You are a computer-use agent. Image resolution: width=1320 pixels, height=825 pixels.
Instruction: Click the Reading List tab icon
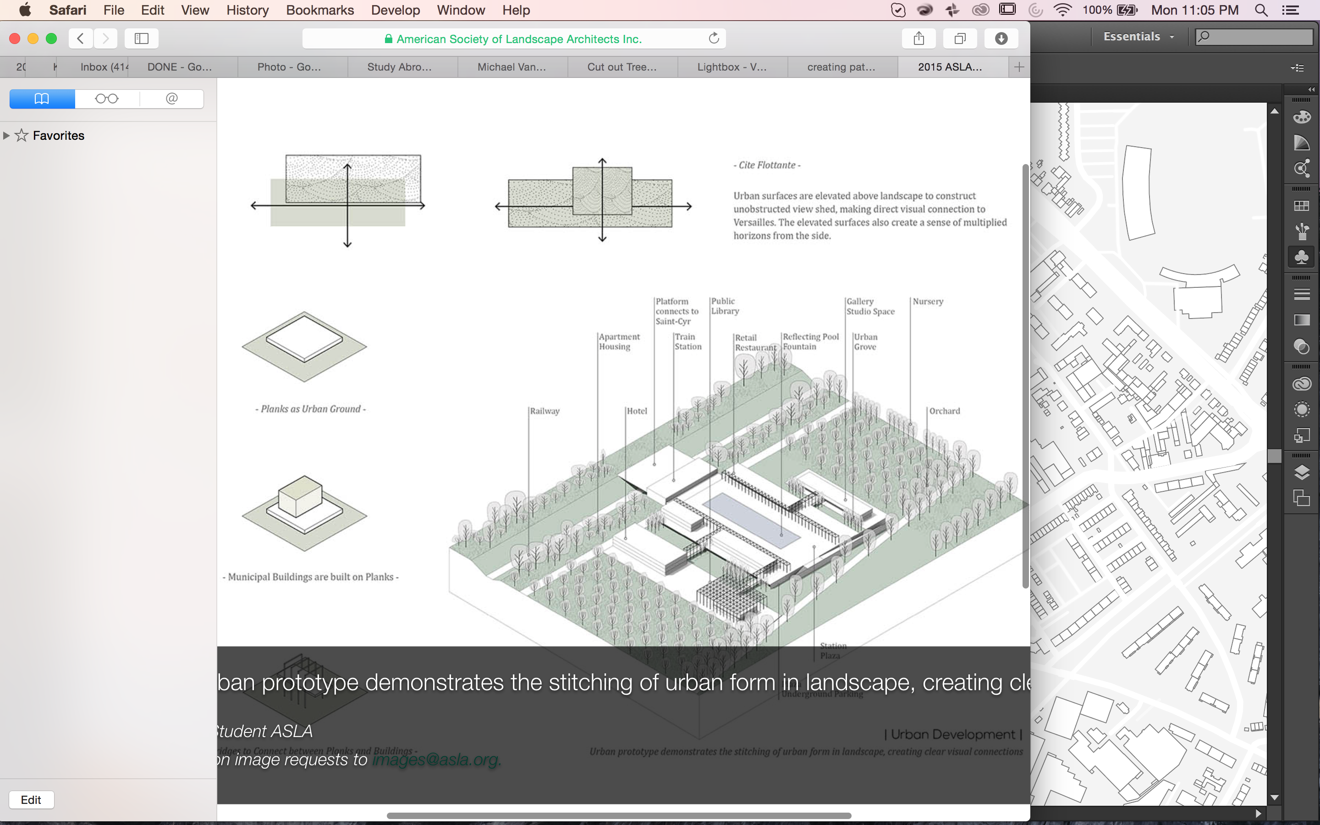[x=105, y=98]
